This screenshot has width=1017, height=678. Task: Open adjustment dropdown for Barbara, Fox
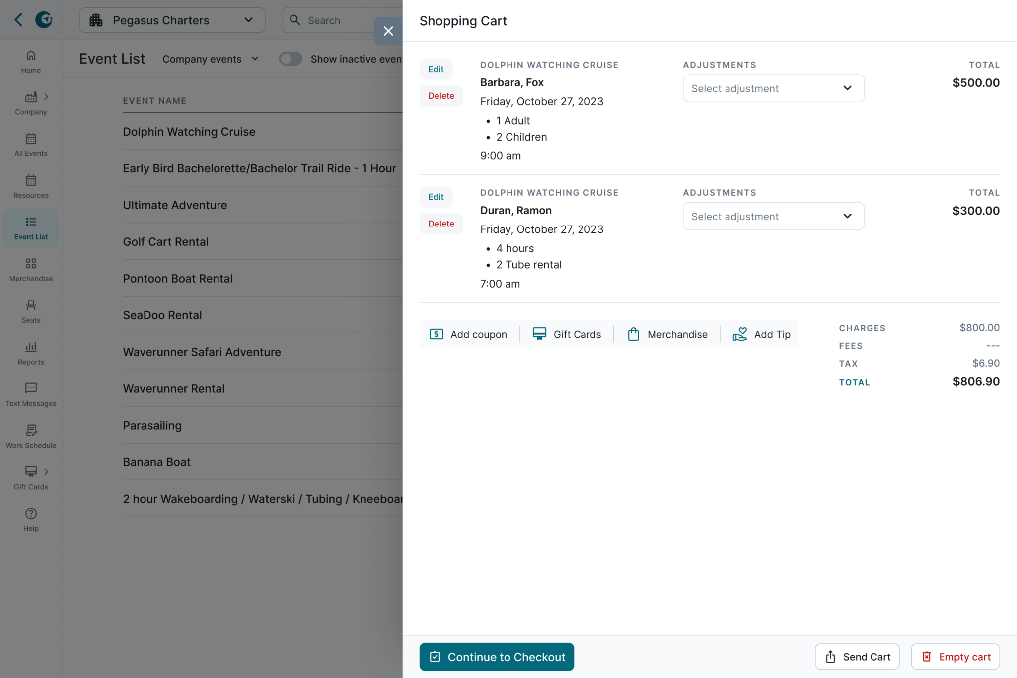tap(773, 88)
